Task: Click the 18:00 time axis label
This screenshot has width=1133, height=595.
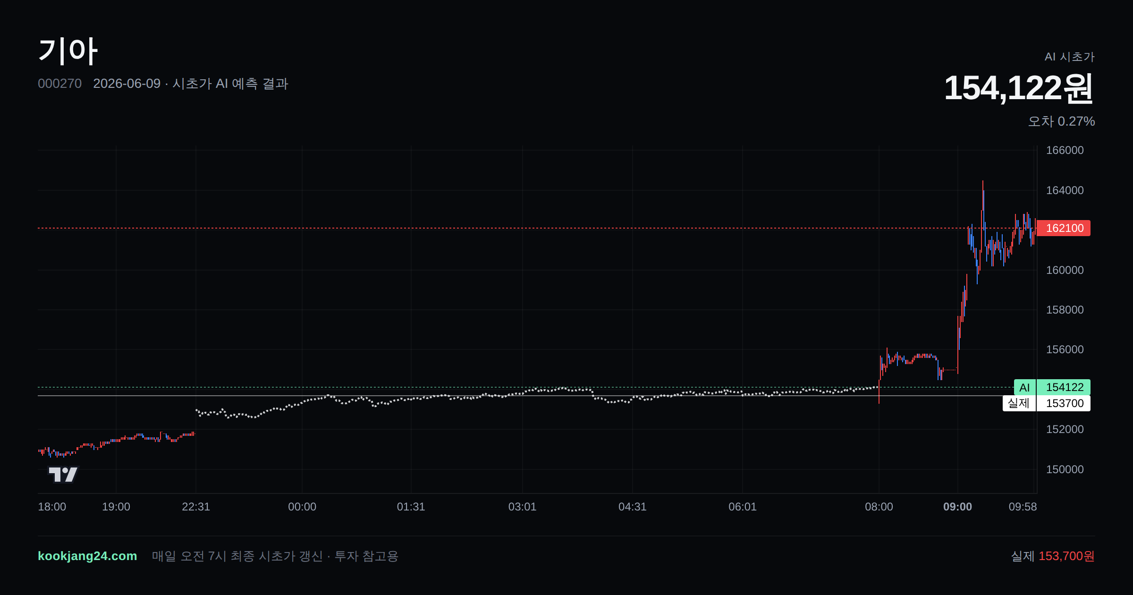Action: (52, 507)
